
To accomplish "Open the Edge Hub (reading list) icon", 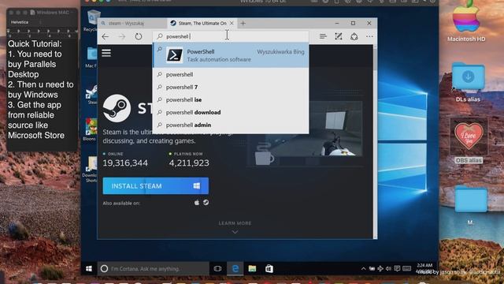I will tap(323, 36).
